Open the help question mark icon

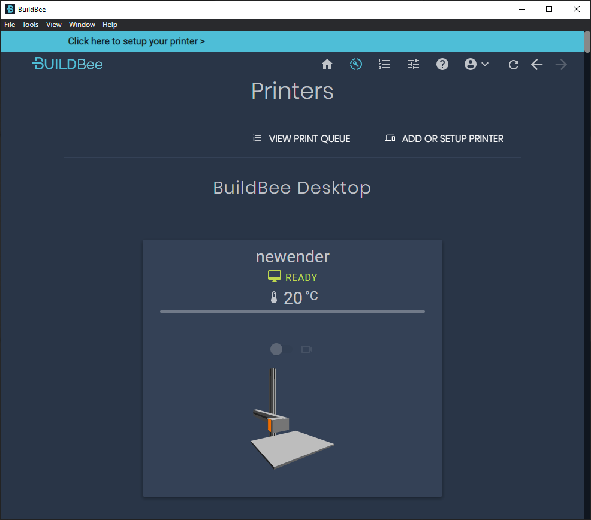[442, 65]
